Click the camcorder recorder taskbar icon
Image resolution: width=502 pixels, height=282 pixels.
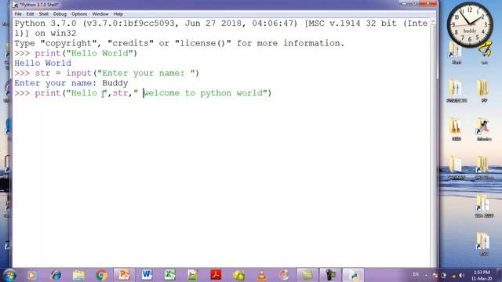click(x=330, y=275)
